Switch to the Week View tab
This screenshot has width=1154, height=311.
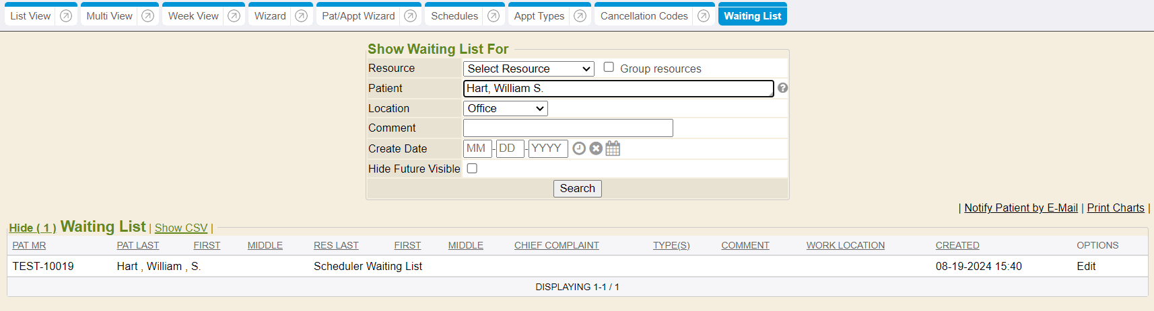[193, 16]
